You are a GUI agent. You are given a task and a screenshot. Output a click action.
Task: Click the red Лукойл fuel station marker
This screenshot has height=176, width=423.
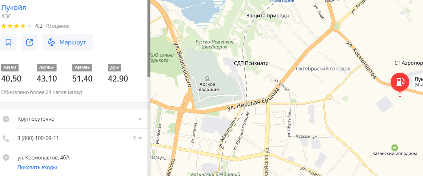pos(400,82)
